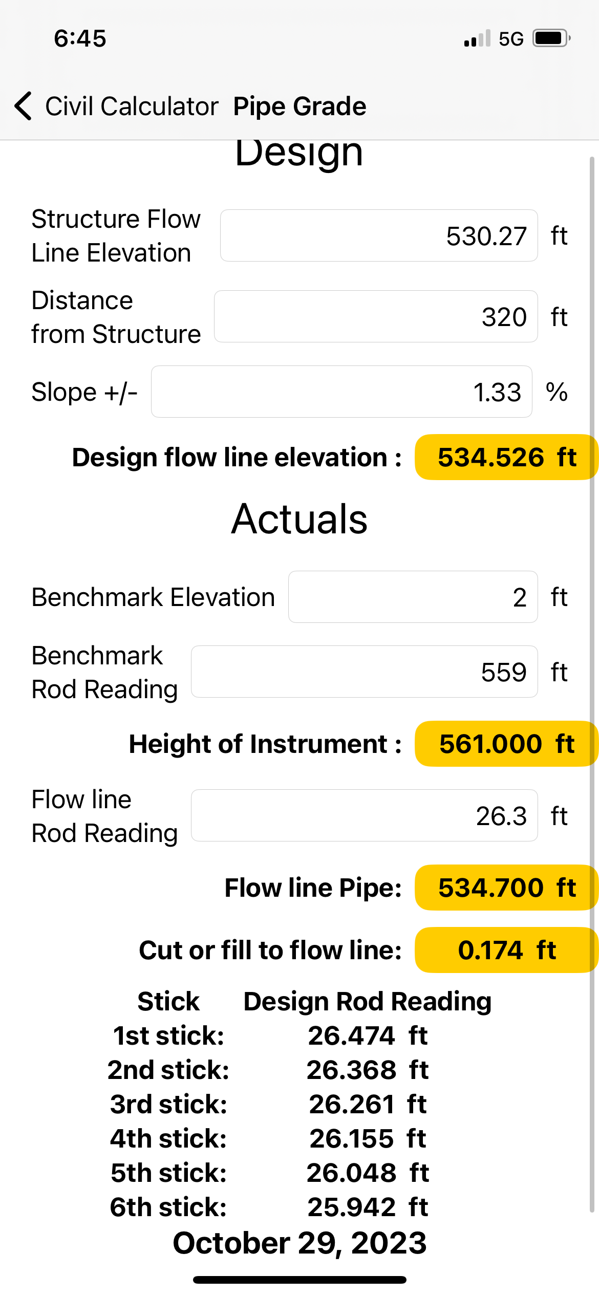599x1296 pixels.
Task: Tap the Benchmark Rod Reading field showing 559
Action: 364,672
